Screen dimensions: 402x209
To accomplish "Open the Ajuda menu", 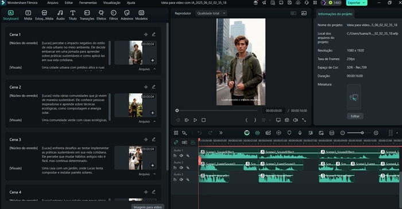I will 131,3.
